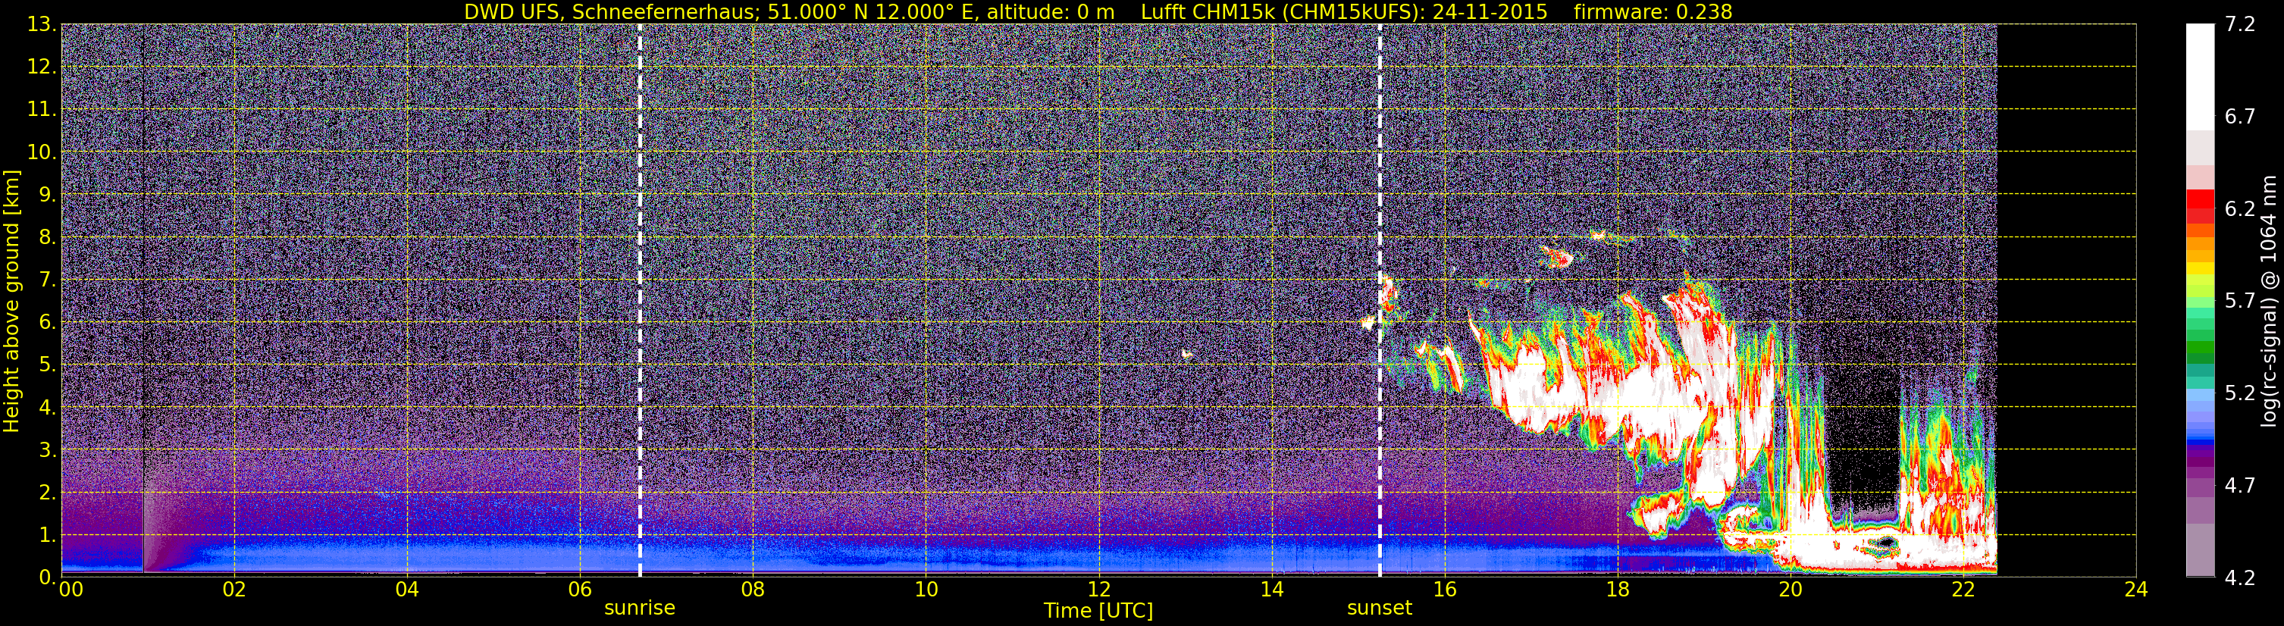Click the 'sunset' label below the axis
Screen dimensions: 2284x626
tap(1380, 609)
